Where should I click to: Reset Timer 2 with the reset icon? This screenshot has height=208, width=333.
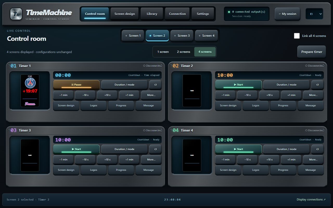tap(317, 85)
